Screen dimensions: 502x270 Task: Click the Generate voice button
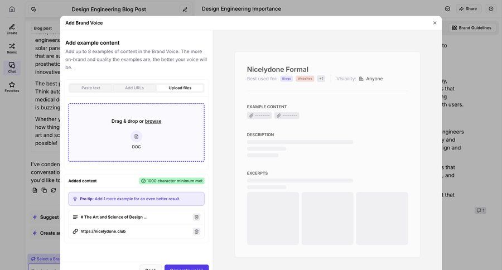click(x=187, y=268)
